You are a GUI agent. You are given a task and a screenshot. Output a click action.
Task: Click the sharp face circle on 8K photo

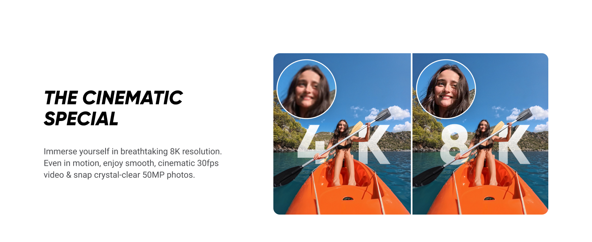pos(446,89)
